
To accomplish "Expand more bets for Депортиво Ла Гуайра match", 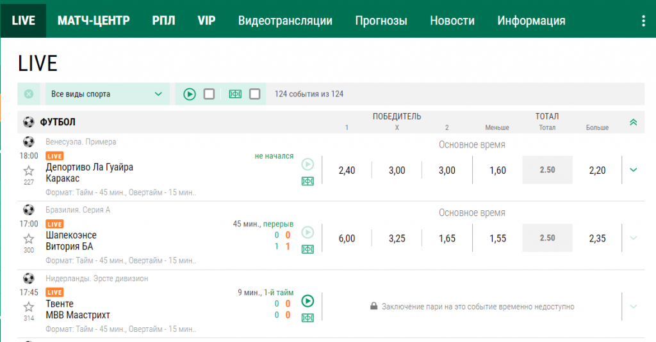I will click(634, 170).
